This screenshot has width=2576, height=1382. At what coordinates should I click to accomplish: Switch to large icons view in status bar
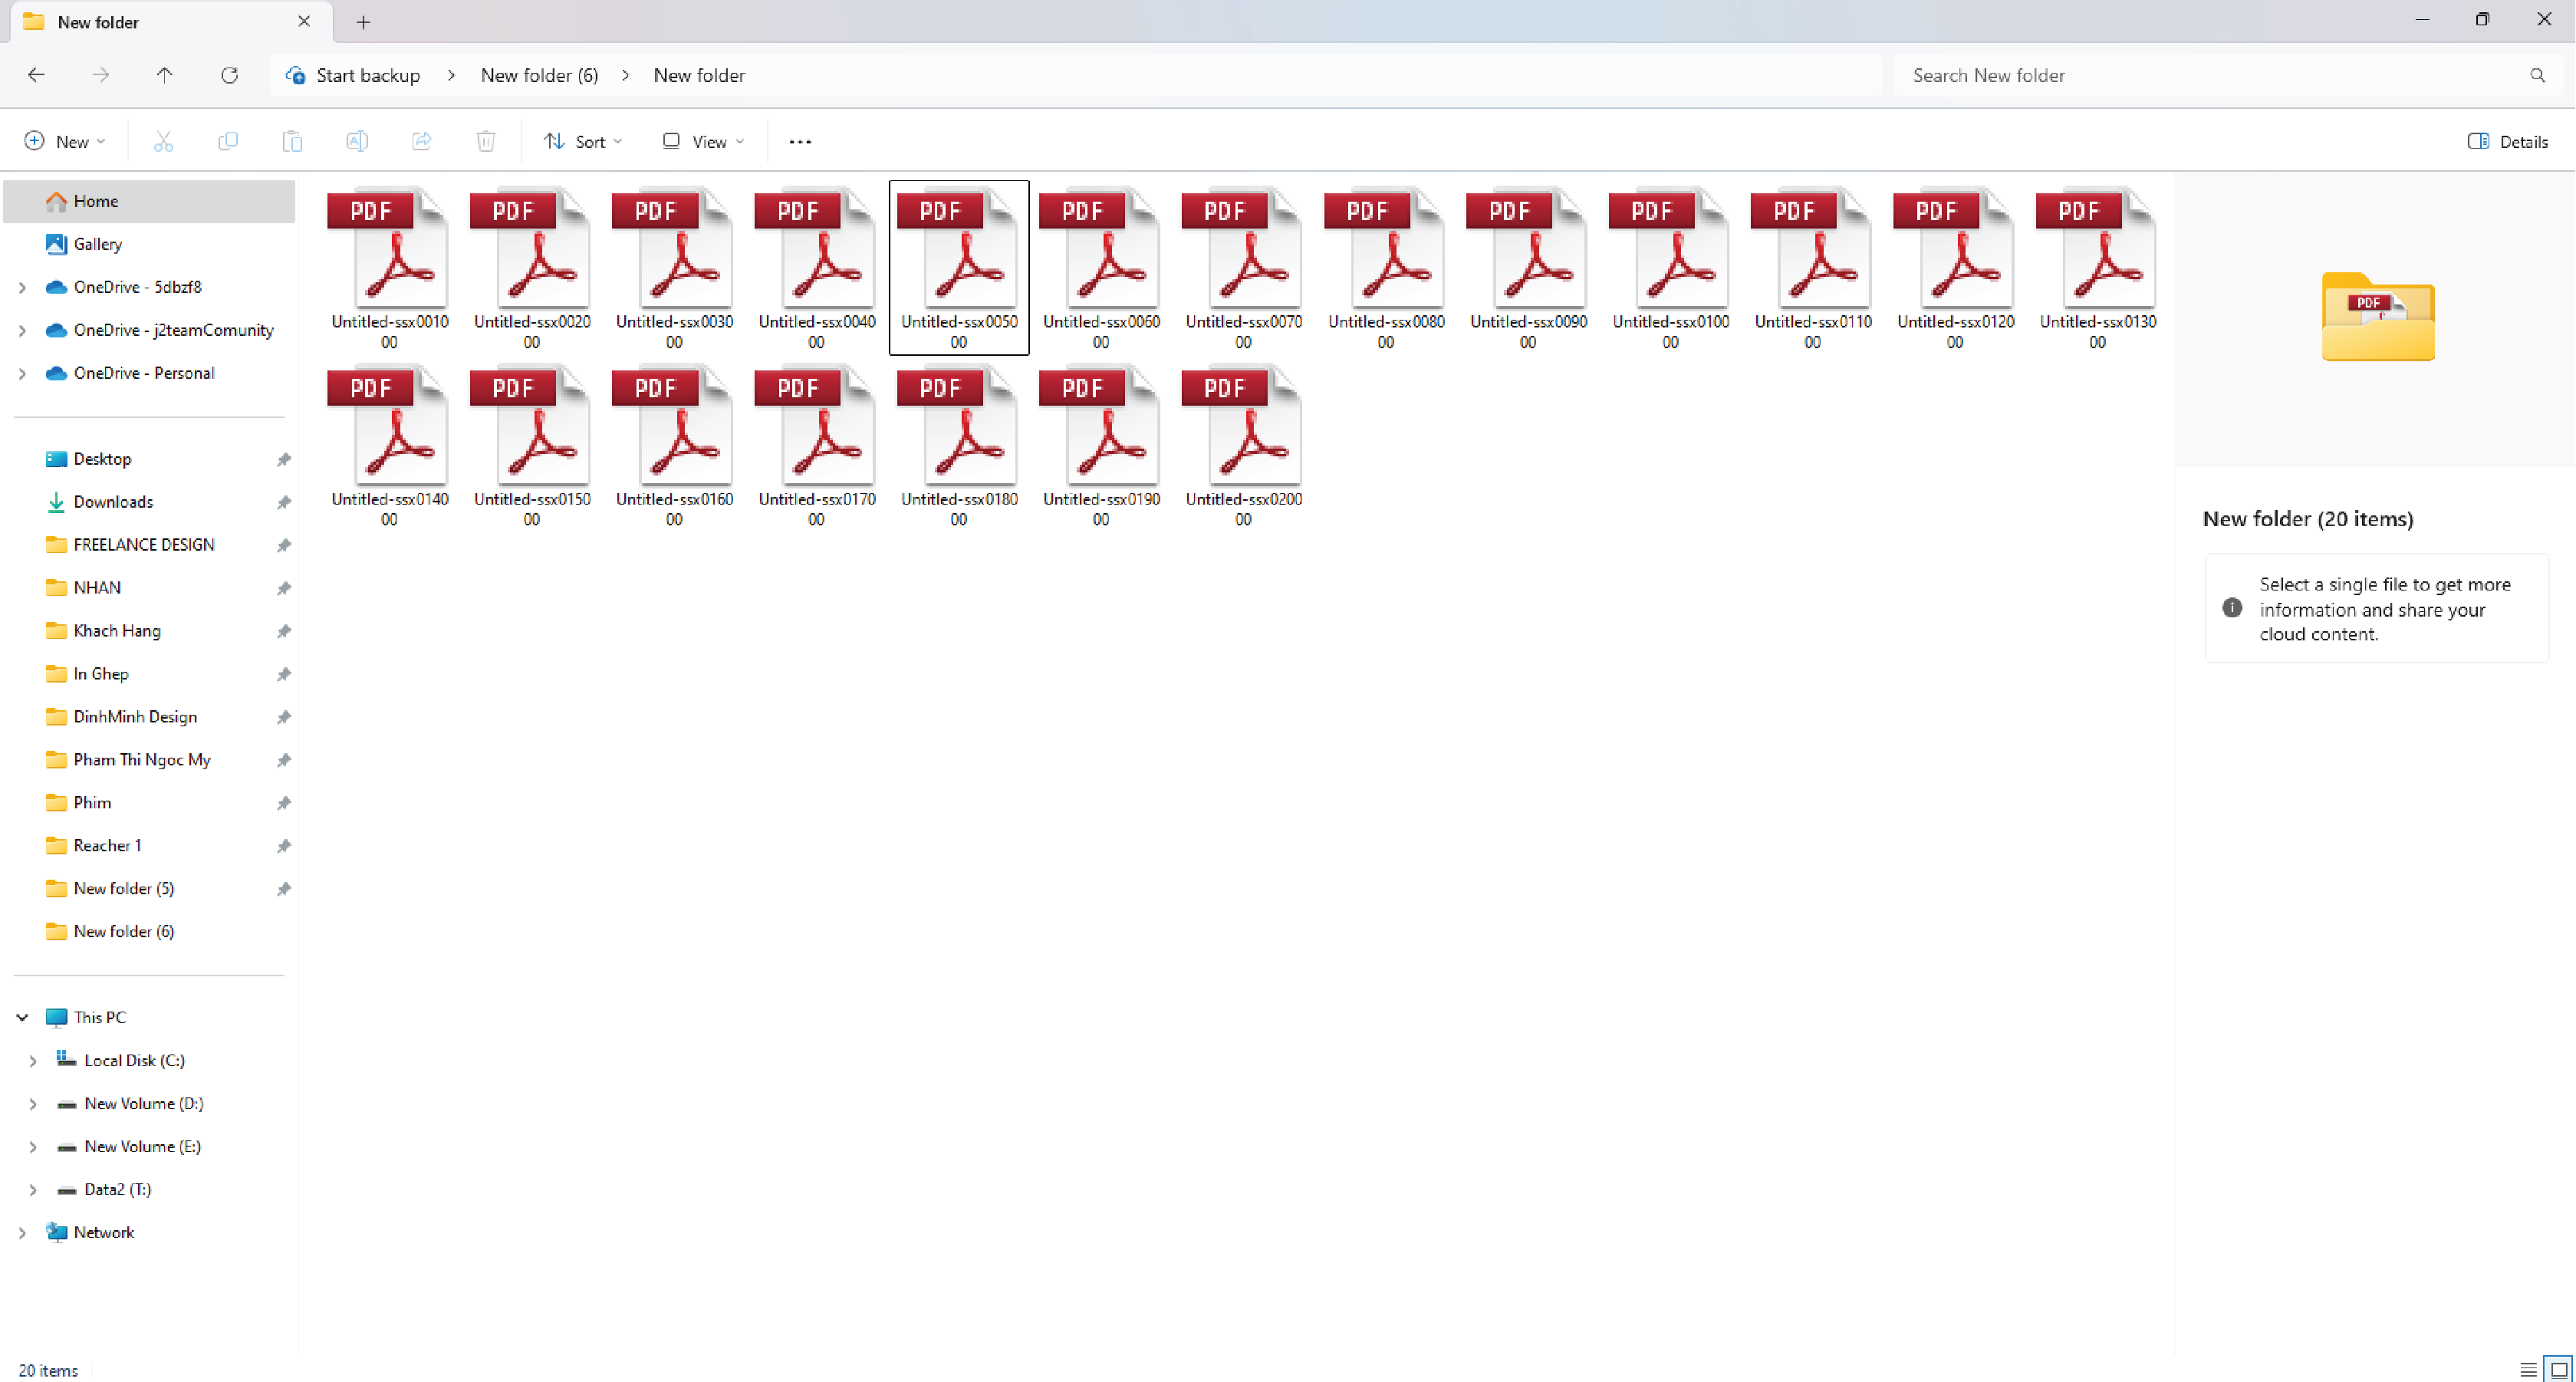click(2559, 1369)
